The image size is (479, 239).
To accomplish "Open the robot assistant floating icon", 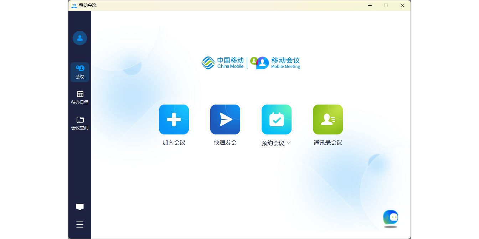I will 391,218.
